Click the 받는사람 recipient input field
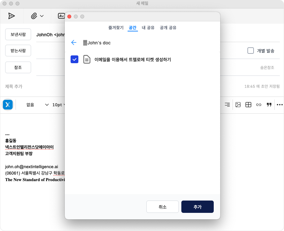 point(141,51)
